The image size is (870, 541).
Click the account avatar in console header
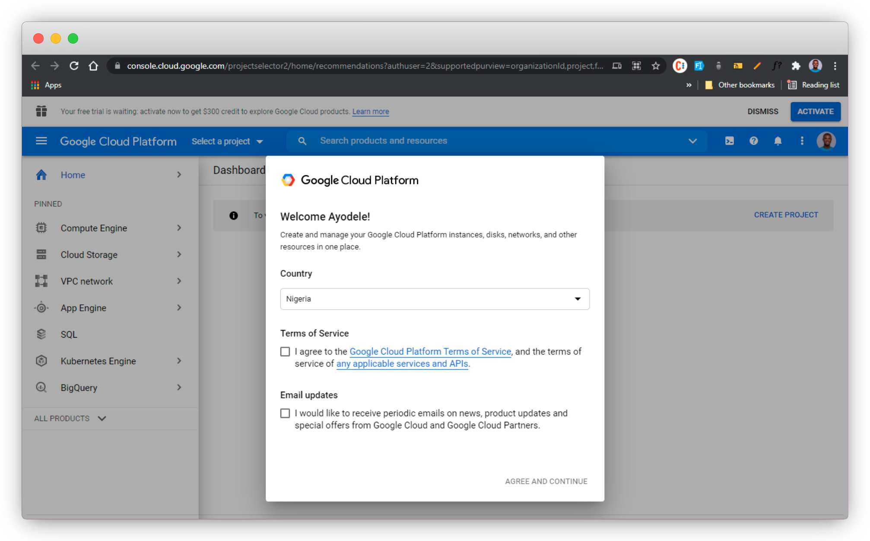point(826,141)
